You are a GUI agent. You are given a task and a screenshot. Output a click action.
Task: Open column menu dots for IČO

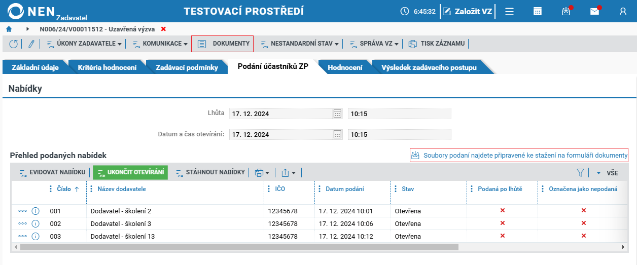[269, 189]
